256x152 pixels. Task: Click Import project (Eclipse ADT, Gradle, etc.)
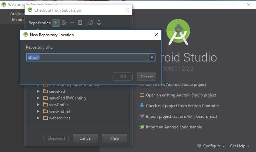coord(182,116)
